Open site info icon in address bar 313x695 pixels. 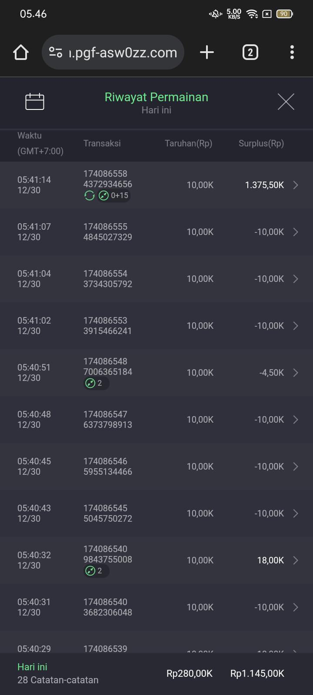coord(56,53)
